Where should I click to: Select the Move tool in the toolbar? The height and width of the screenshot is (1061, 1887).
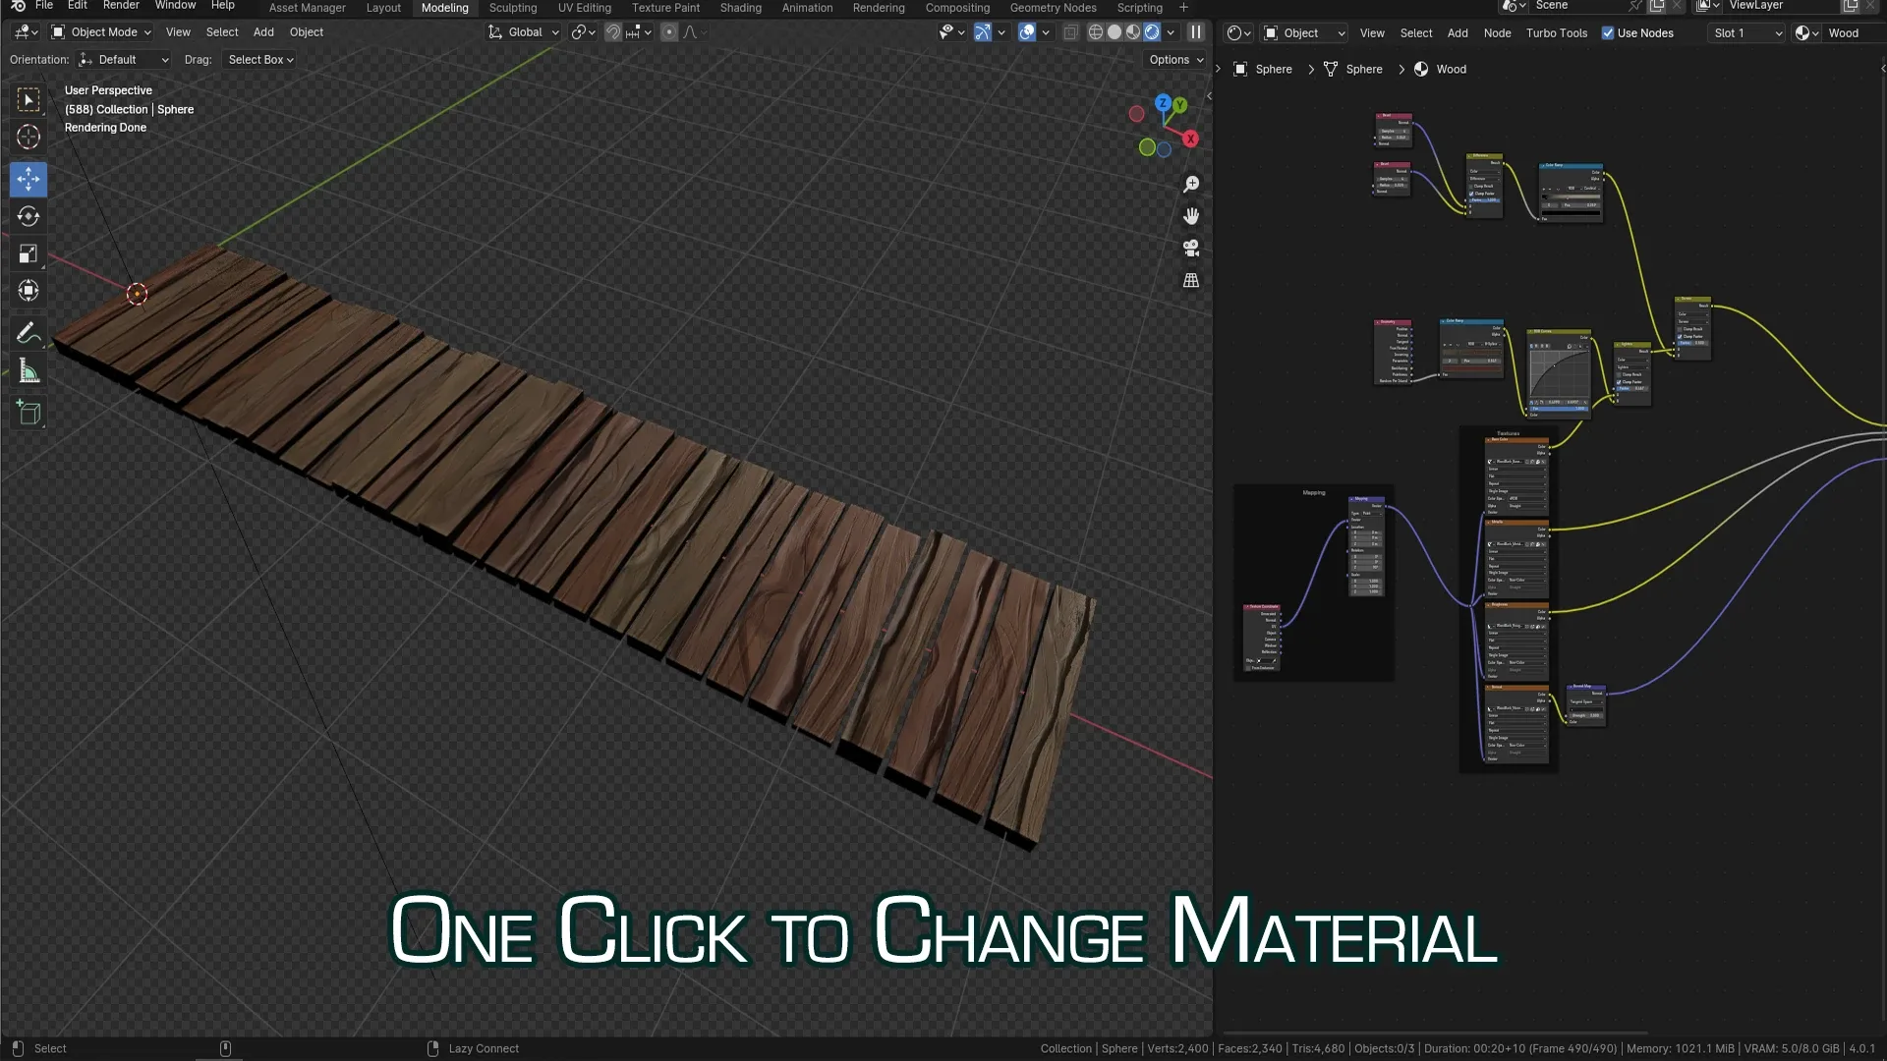[28, 179]
